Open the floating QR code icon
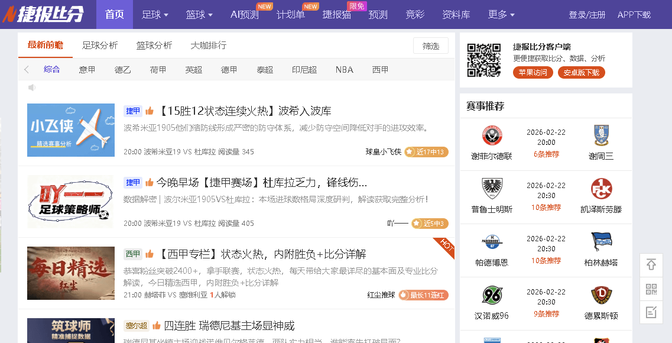 pos(651,289)
